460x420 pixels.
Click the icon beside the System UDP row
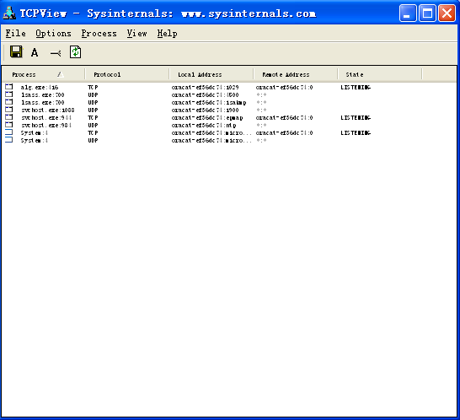9,140
